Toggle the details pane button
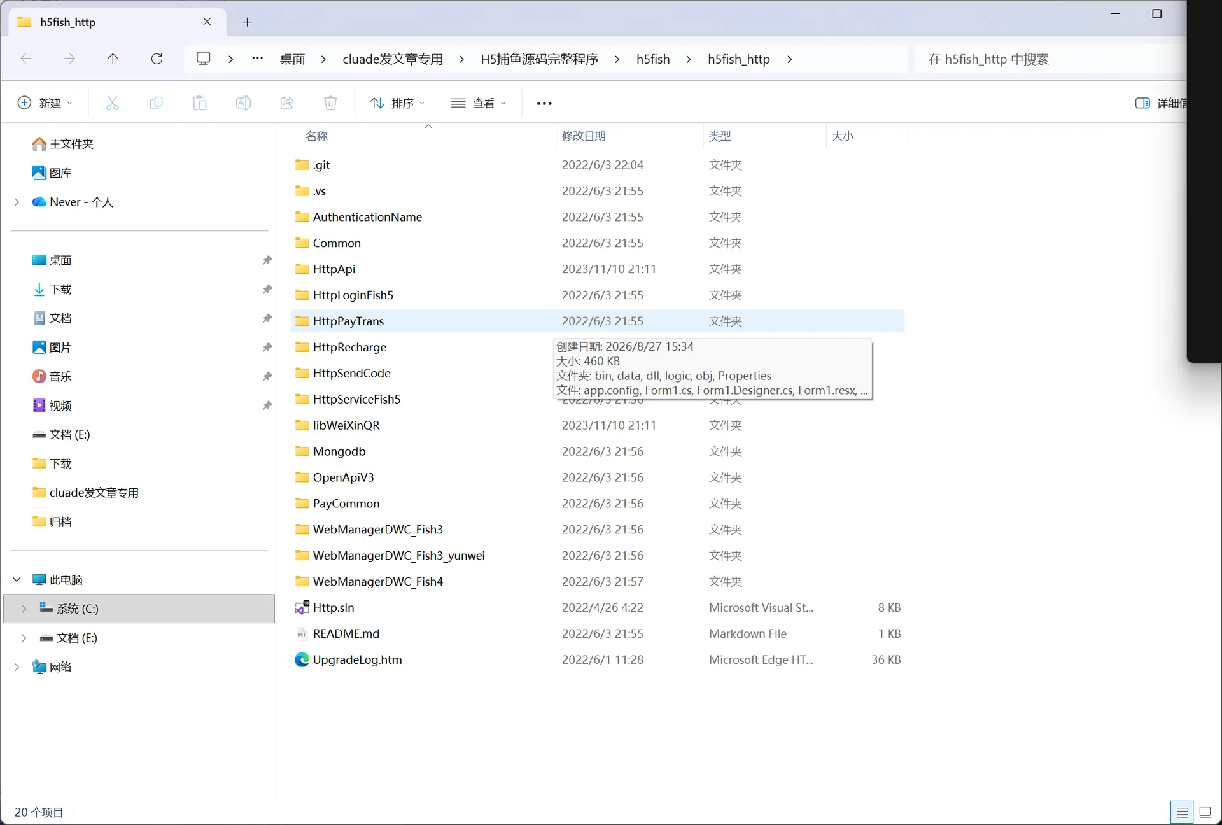Image resolution: width=1222 pixels, height=825 pixels. [1160, 103]
